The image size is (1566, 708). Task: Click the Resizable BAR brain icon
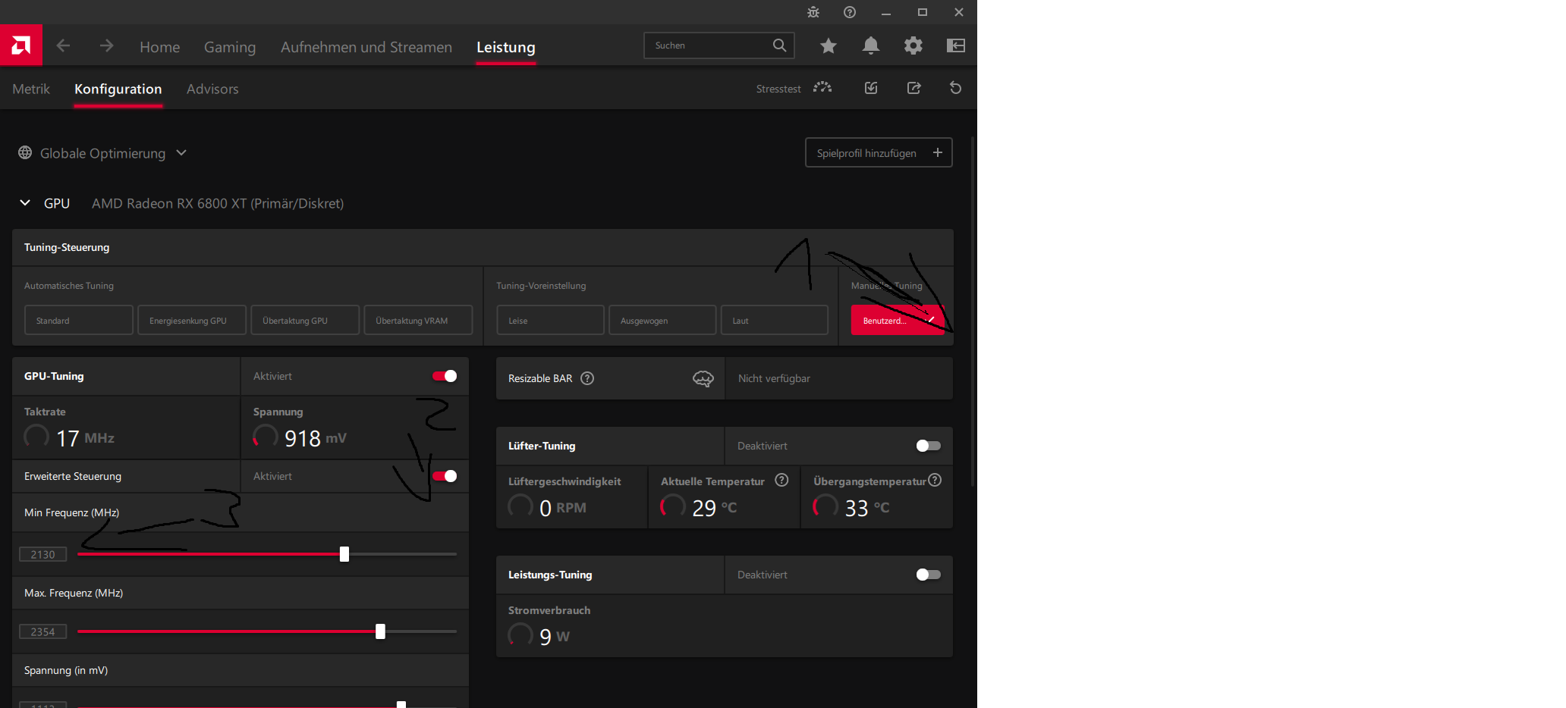[703, 378]
